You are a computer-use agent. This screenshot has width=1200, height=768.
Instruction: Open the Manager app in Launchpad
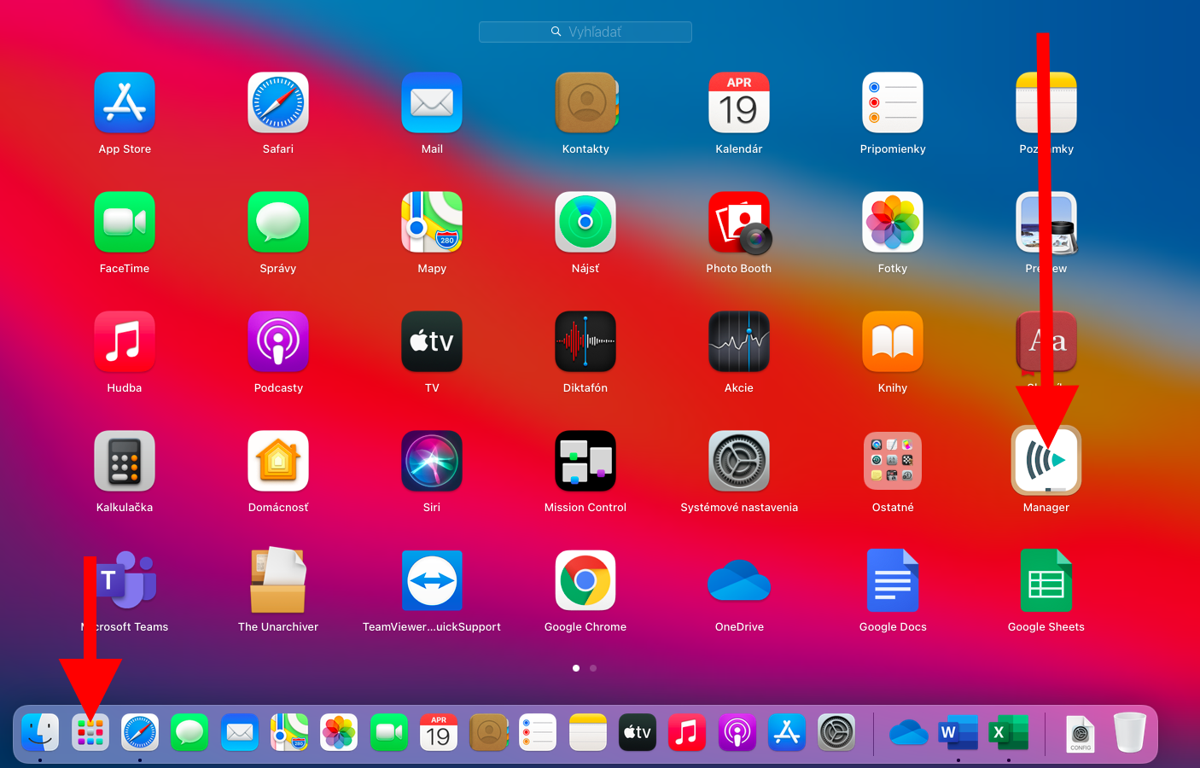[x=1046, y=461]
